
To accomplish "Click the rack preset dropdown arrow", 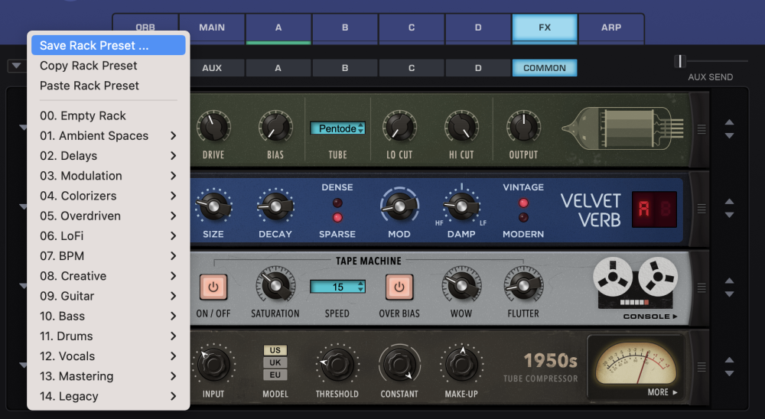I will click(x=16, y=66).
